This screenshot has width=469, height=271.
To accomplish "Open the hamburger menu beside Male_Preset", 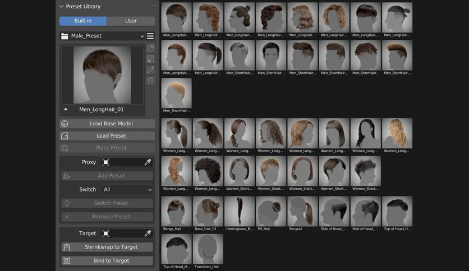I will [x=150, y=36].
